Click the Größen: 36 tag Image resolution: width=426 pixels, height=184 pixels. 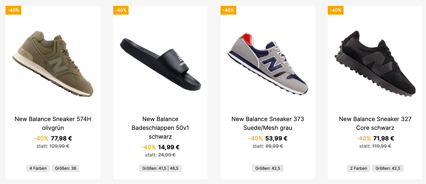point(66,168)
